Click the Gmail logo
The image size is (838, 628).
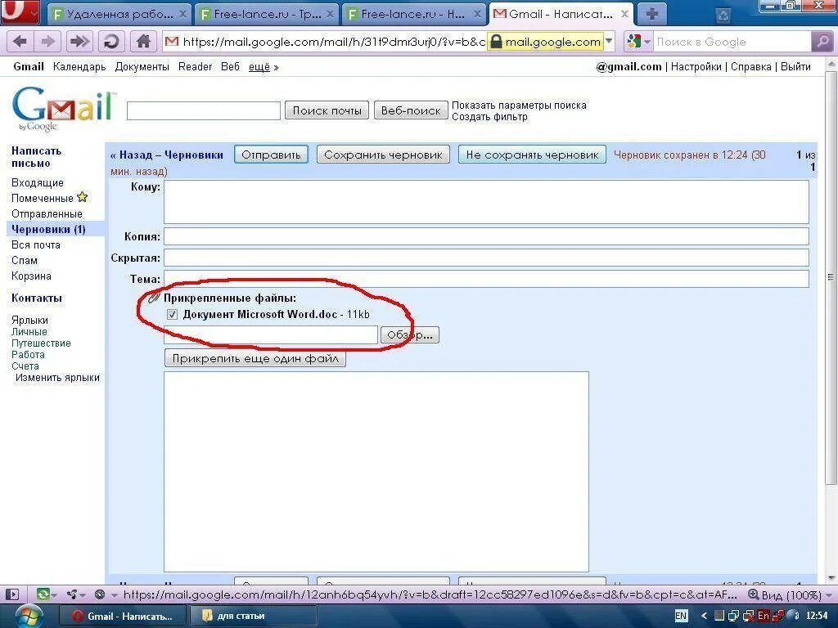coord(64,110)
